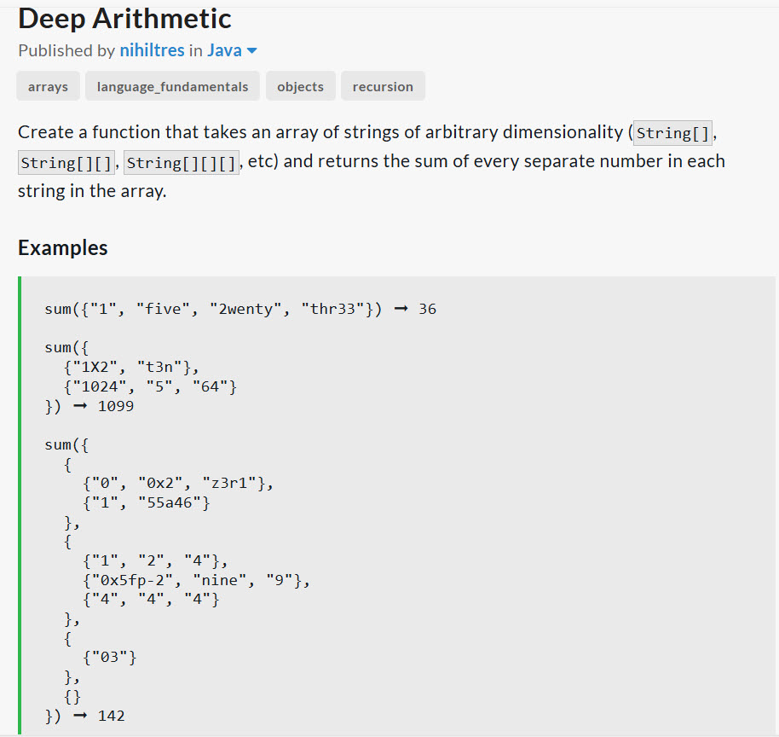Open the nihiltres author profile link
The height and width of the screenshot is (737, 779).
152,50
